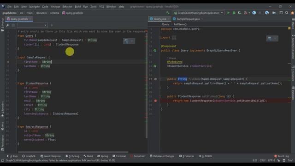
Task: Toggle breakpoint on getStudentById return line
Action: tap(155, 101)
